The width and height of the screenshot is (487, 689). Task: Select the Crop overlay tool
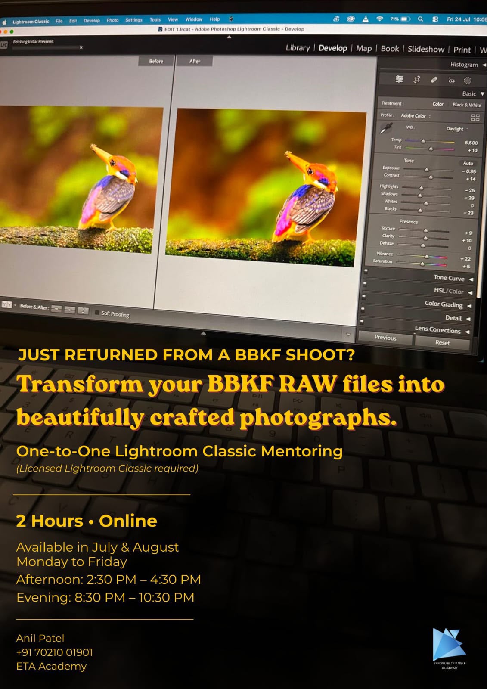[417, 79]
